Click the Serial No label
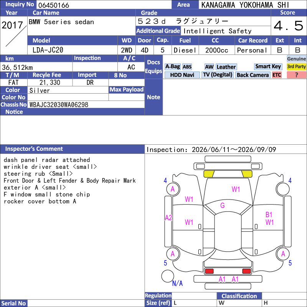 pyautogui.click(x=13, y=303)
